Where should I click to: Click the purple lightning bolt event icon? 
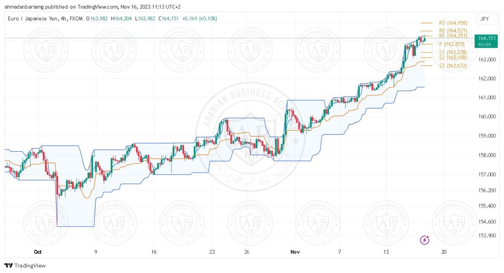click(x=425, y=240)
